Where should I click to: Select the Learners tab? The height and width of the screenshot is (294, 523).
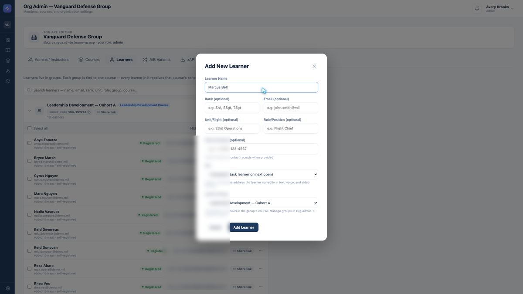tap(121, 60)
